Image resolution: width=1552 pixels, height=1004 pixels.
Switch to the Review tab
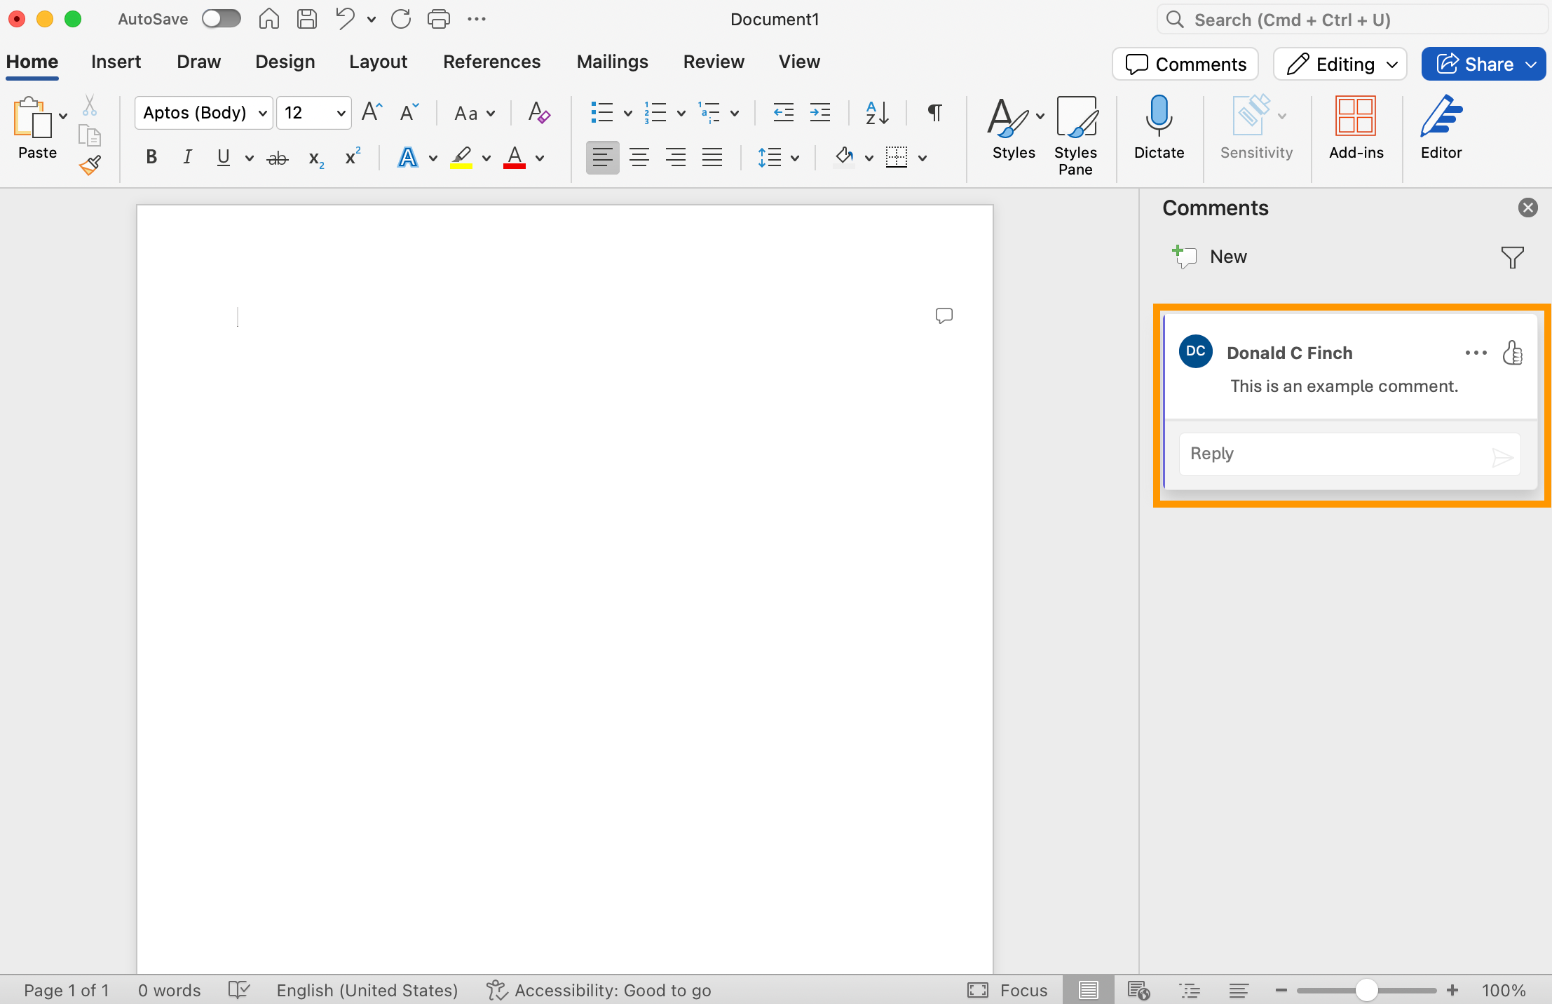point(713,62)
